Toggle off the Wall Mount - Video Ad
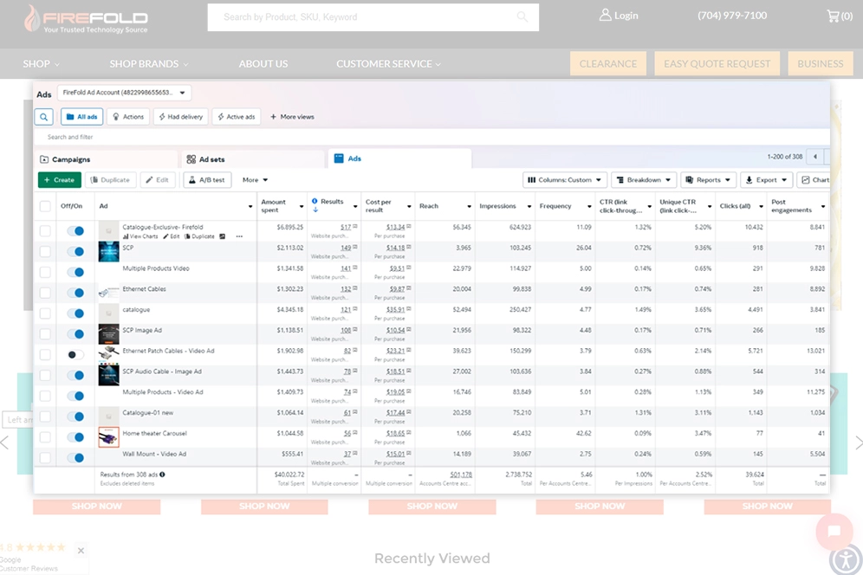 75,458
